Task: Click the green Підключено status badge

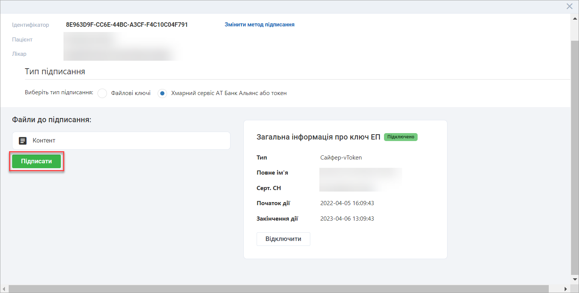Action: (401, 137)
